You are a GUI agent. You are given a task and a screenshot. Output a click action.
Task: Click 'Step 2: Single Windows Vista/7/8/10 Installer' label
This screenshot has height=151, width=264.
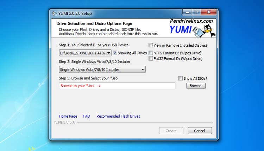coord(95,62)
